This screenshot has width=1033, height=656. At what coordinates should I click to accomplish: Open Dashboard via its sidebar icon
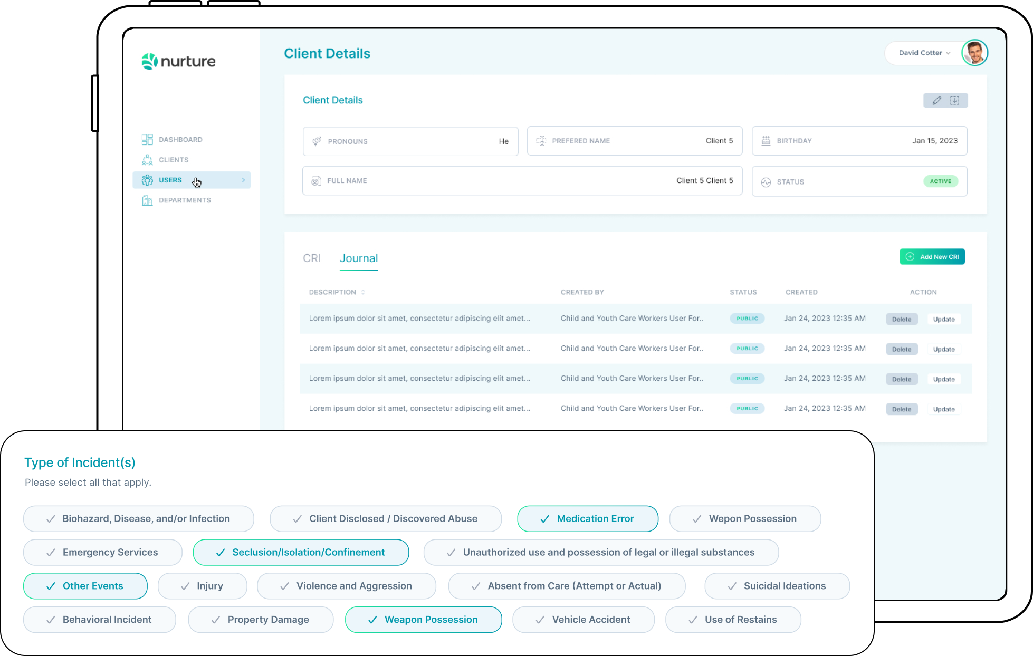(147, 139)
